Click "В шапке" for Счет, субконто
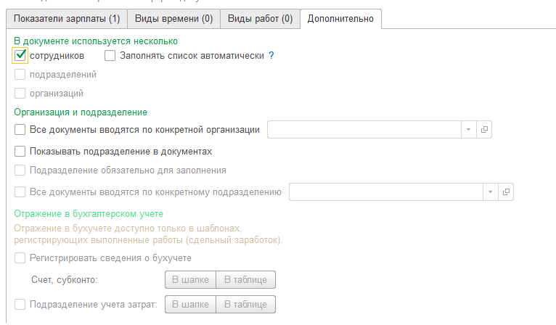Viewport: 556px width, 325px height. click(190, 279)
